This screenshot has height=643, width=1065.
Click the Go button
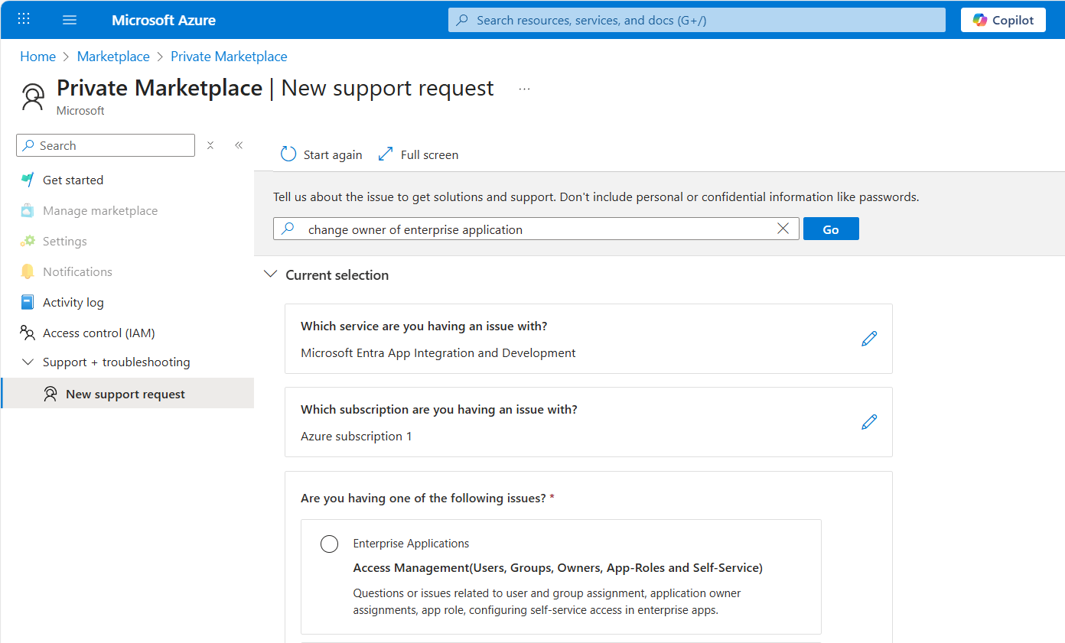pos(831,229)
